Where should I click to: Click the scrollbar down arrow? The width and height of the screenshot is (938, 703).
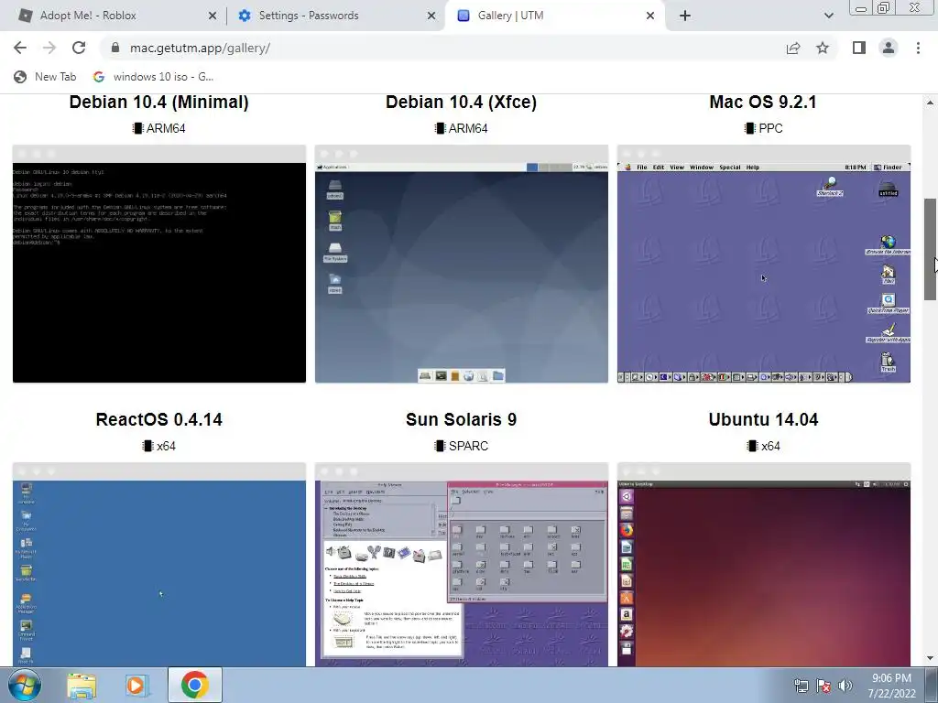coord(930,659)
